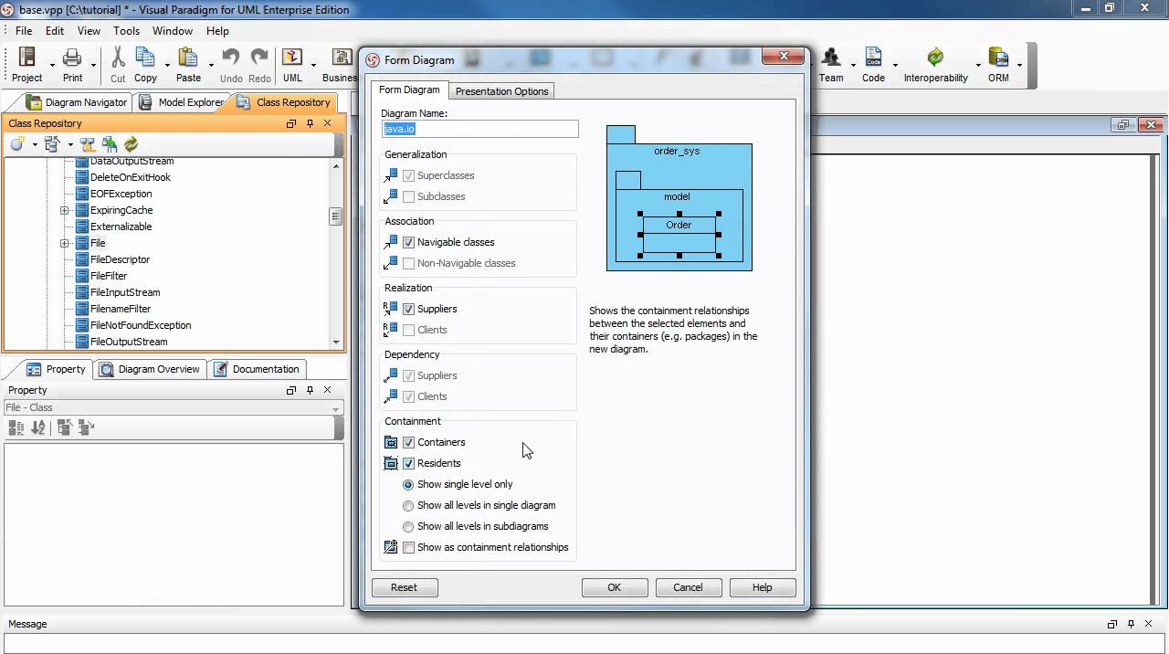The width and height of the screenshot is (1169, 654).
Task: Open the Paste button dropdown arrow
Action: click(210, 65)
